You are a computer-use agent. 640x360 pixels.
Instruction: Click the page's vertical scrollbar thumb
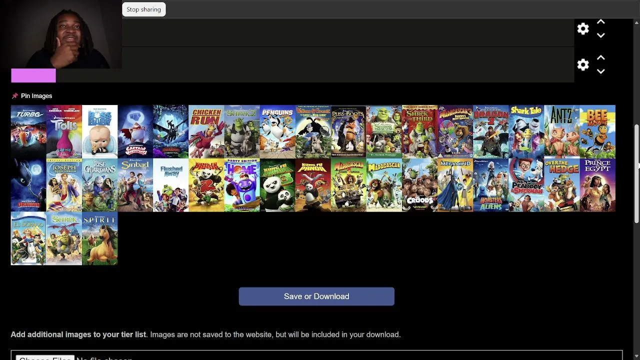(636, 173)
